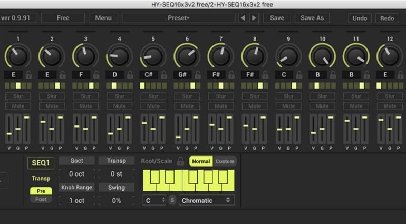Screen dimensions: 406x224
Task: Select the SEQ1 sequencer tab
Action: 41,163
